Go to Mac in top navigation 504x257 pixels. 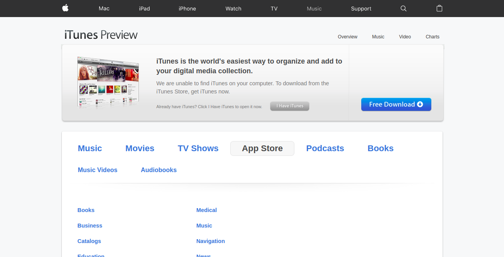pyautogui.click(x=104, y=9)
